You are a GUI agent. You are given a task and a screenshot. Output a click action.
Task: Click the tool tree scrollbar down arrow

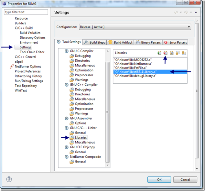tap(108, 165)
